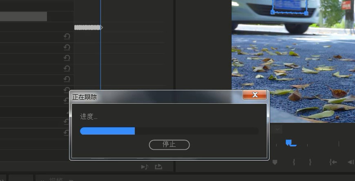Click the second reset parameter icon from top
The image size is (355, 181).
(x=67, y=47)
